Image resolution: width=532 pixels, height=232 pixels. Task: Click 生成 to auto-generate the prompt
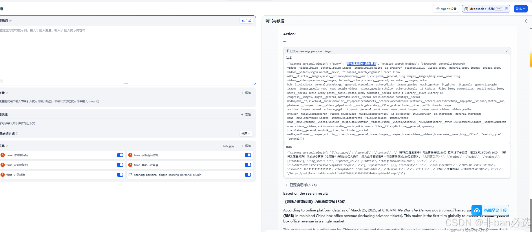click(246, 21)
